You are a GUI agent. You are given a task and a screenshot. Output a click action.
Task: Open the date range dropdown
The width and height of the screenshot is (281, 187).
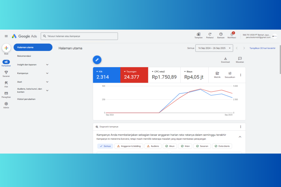click(x=214, y=48)
